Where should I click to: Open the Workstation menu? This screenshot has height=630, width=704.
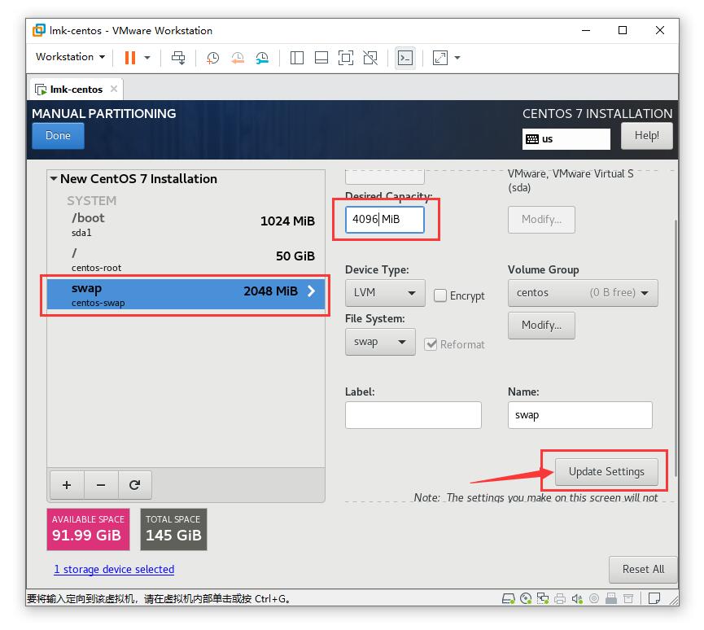pyautogui.click(x=71, y=57)
